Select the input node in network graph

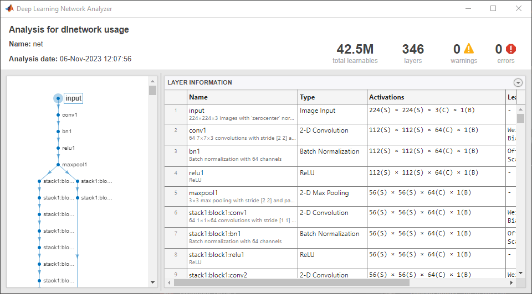pyautogui.click(x=58, y=98)
